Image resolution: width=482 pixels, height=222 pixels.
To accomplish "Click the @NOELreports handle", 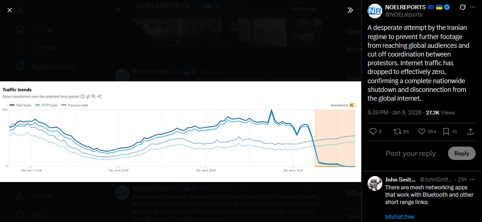I will (x=403, y=14).
